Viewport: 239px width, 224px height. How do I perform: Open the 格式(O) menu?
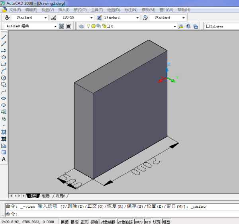coord(80,10)
